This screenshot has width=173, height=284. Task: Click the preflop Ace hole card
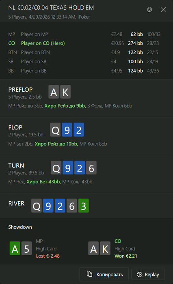54,92
